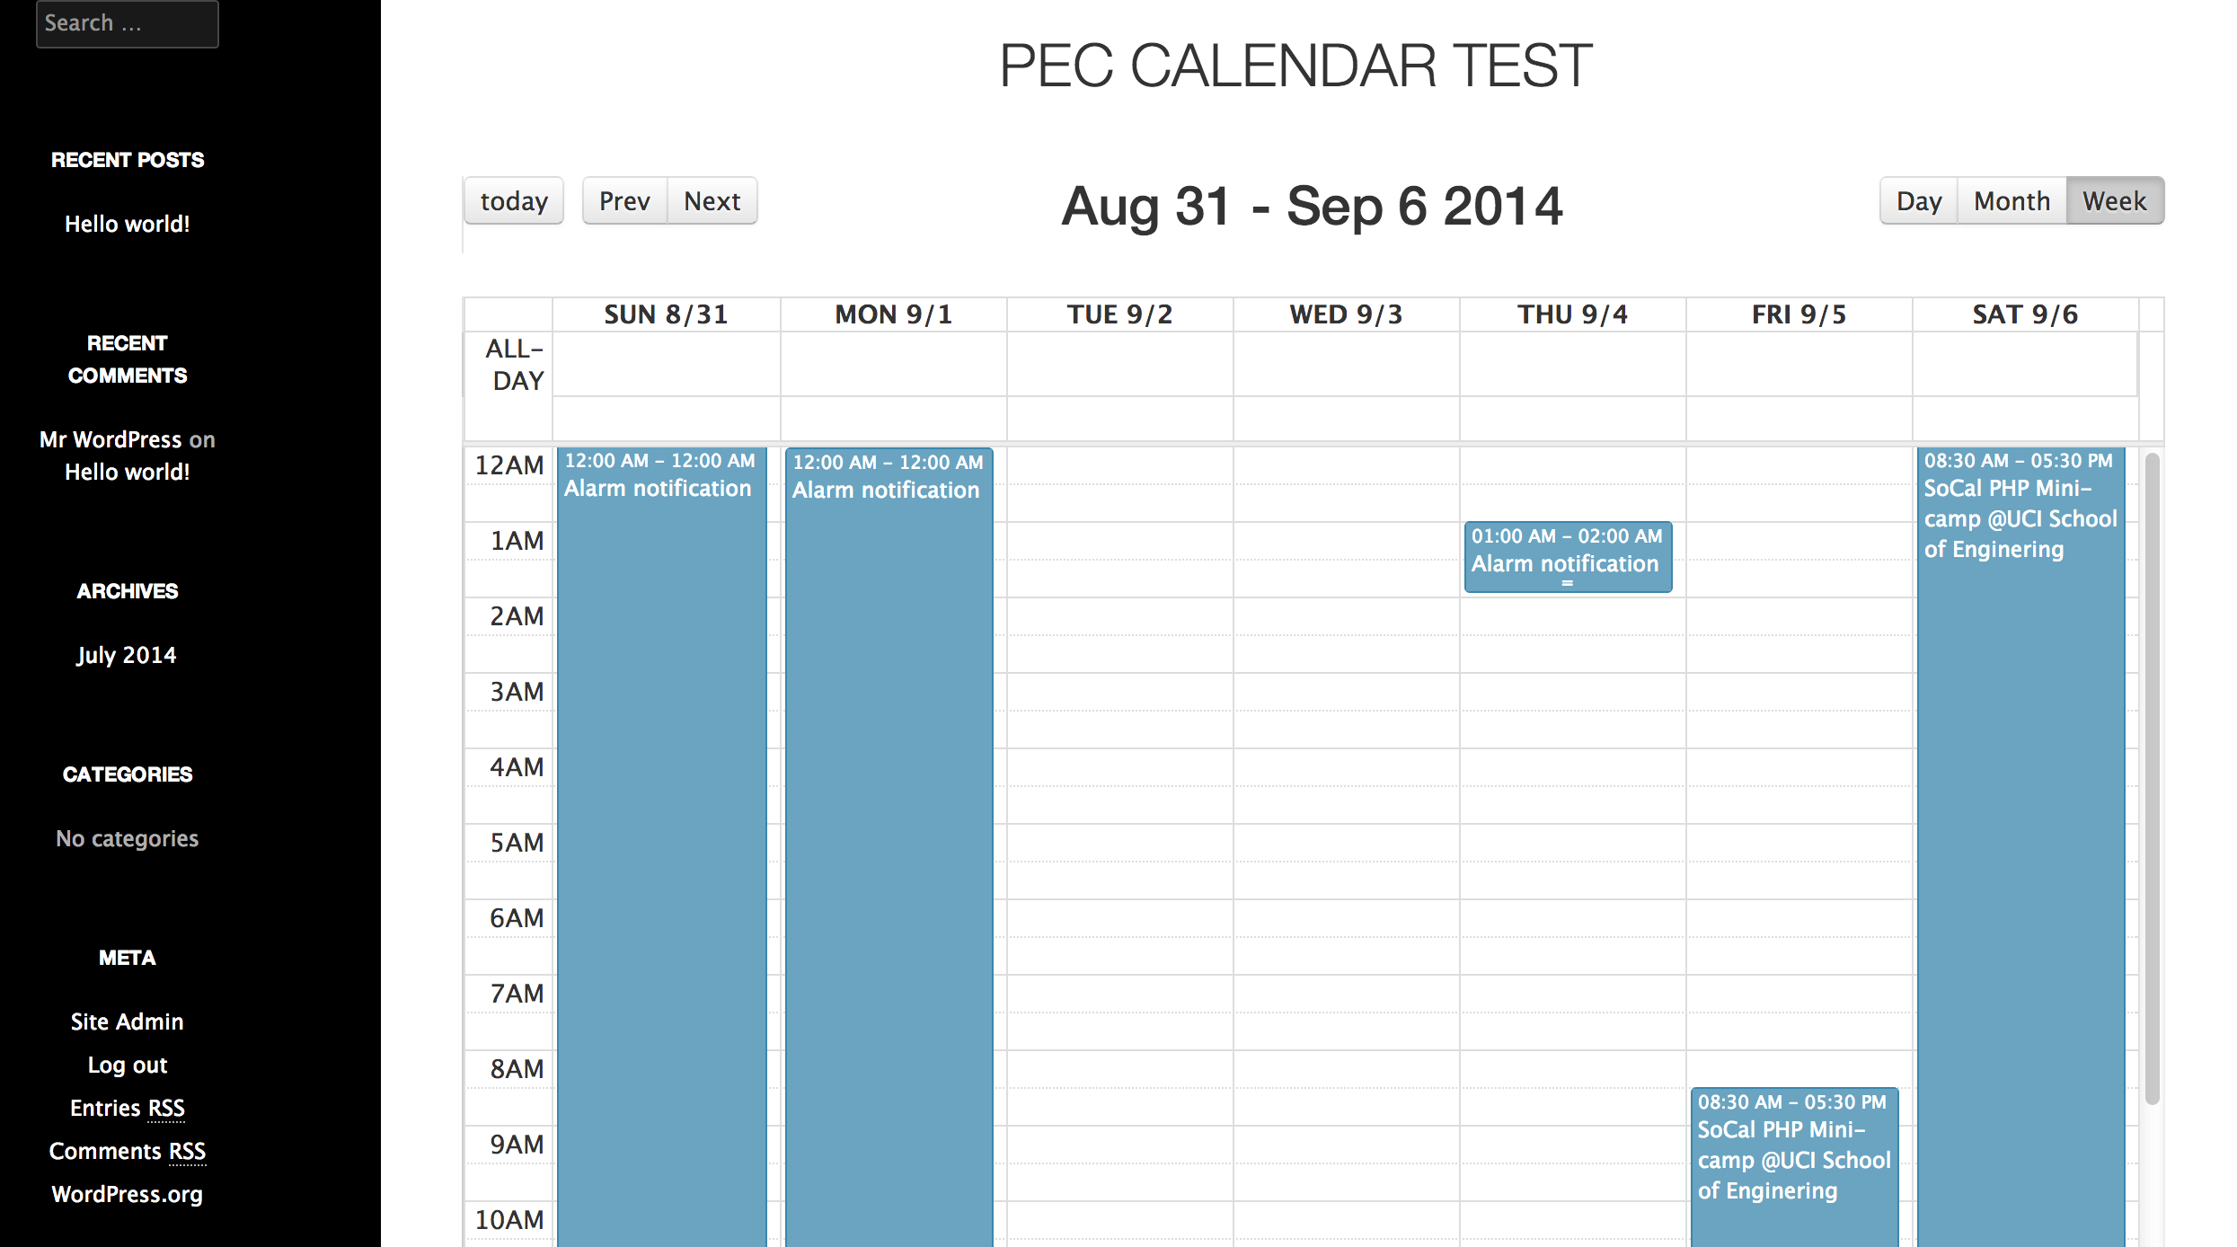
Task: Open the Site Admin link
Action: coord(128,1021)
